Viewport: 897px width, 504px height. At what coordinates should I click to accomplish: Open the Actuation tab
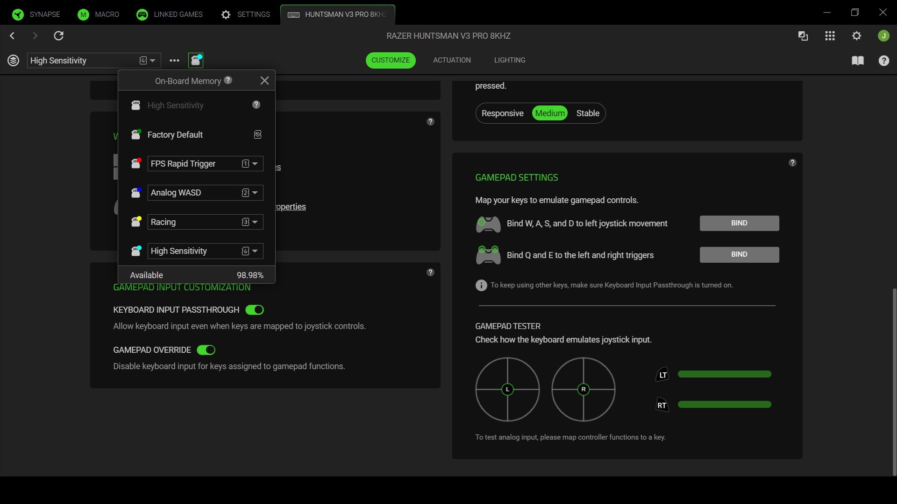click(x=451, y=60)
